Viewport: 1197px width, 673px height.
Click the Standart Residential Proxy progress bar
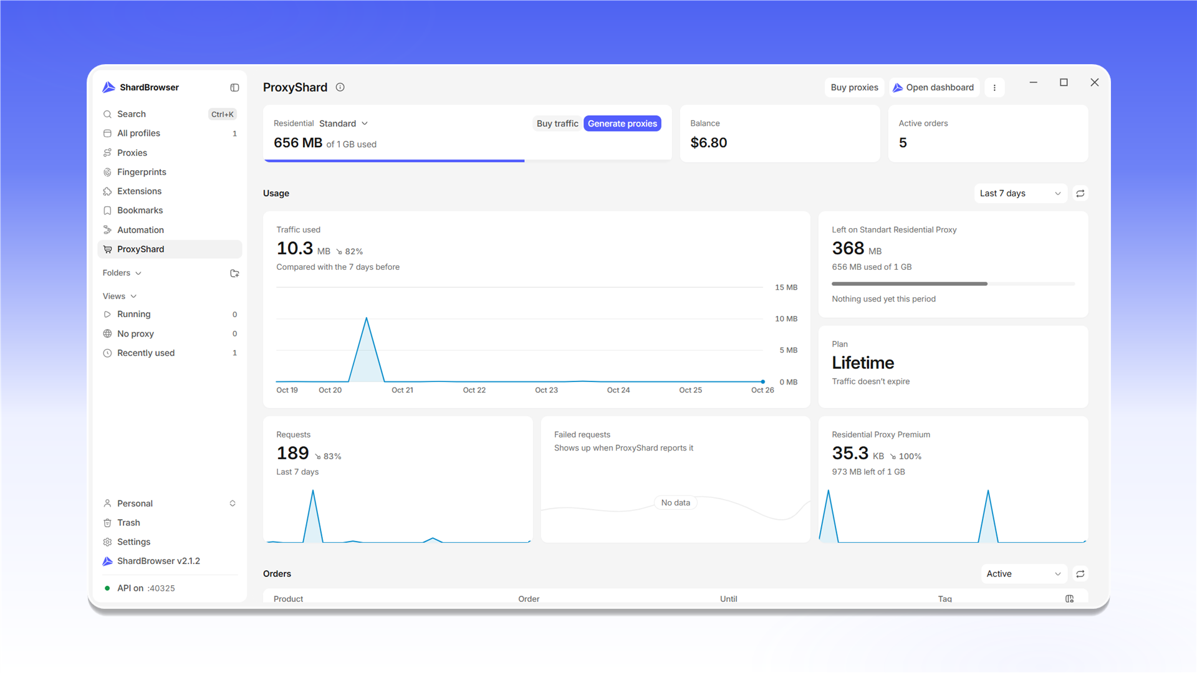(x=953, y=284)
